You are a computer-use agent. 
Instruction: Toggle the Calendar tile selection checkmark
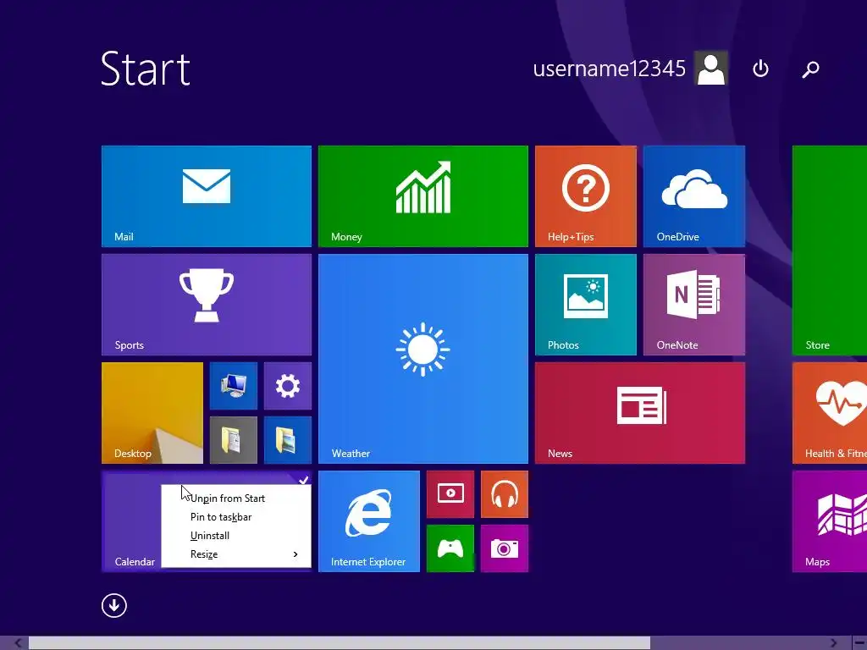(303, 481)
